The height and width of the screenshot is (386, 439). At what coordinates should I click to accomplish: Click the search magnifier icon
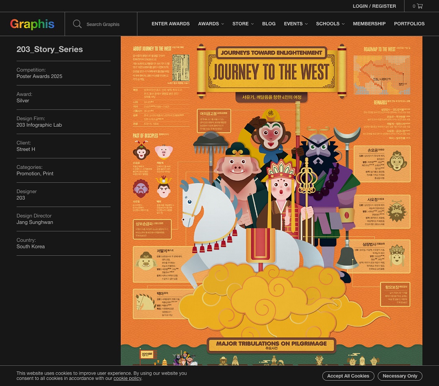(77, 24)
